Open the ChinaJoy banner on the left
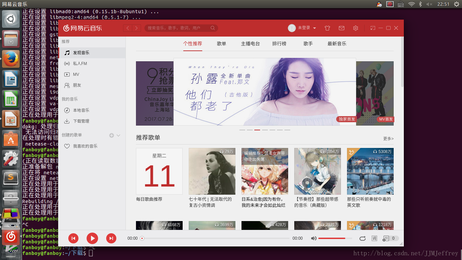The image size is (462, 260). pyautogui.click(x=155, y=93)
